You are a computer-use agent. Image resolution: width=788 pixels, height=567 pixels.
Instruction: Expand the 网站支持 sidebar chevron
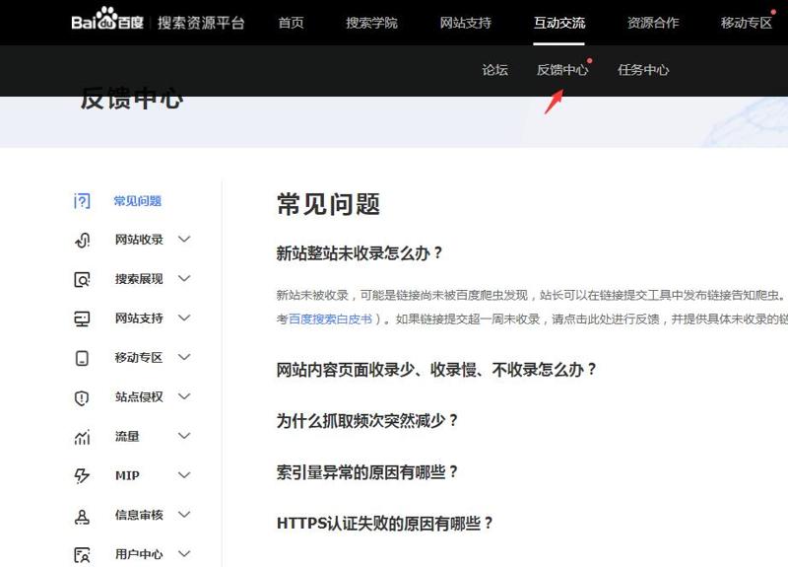point(184,318)
